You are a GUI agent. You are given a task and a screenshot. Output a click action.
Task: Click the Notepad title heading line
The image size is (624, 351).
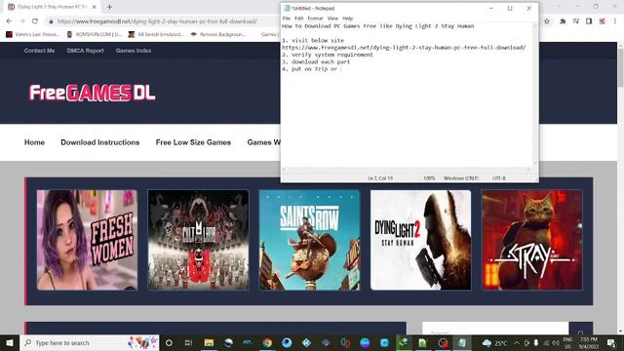(378, 26)
